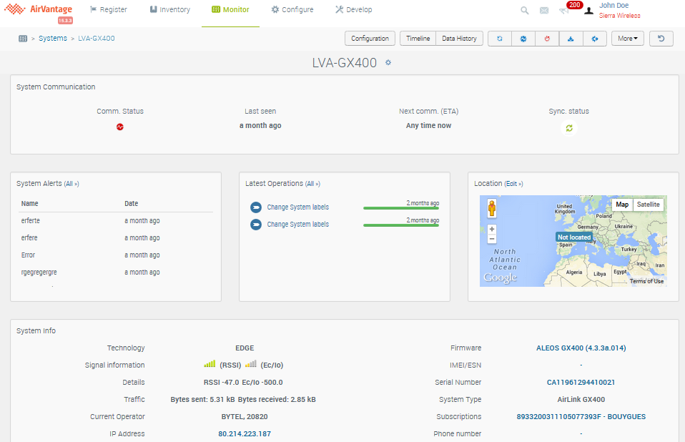Open the Inventory menu

[169, 10]
